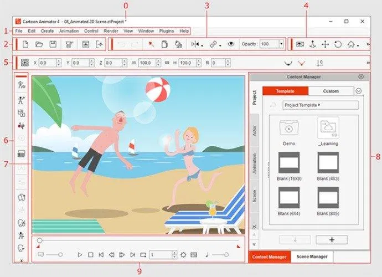Open the Animation menu
Viewport: 382px width, 277px height.
69,31
